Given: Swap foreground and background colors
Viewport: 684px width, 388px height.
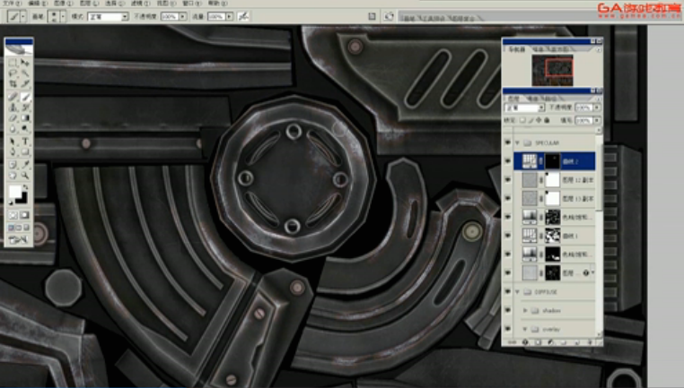Looking at the screenshot, I should tap(26, 187).
